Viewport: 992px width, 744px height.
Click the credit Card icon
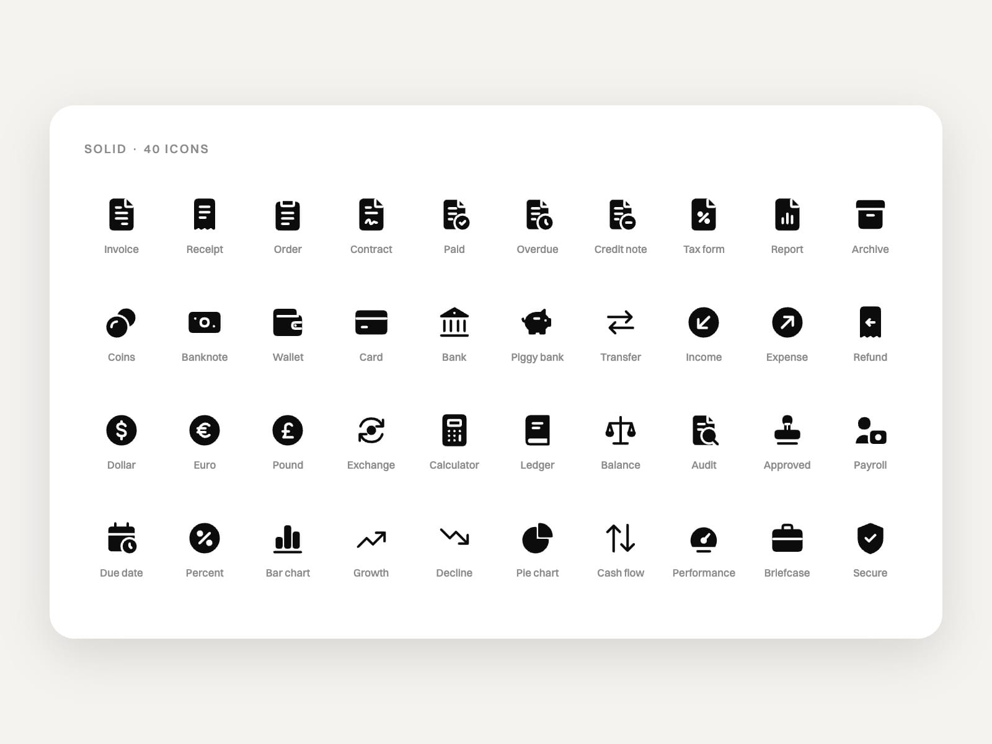[x=371, y=322]
